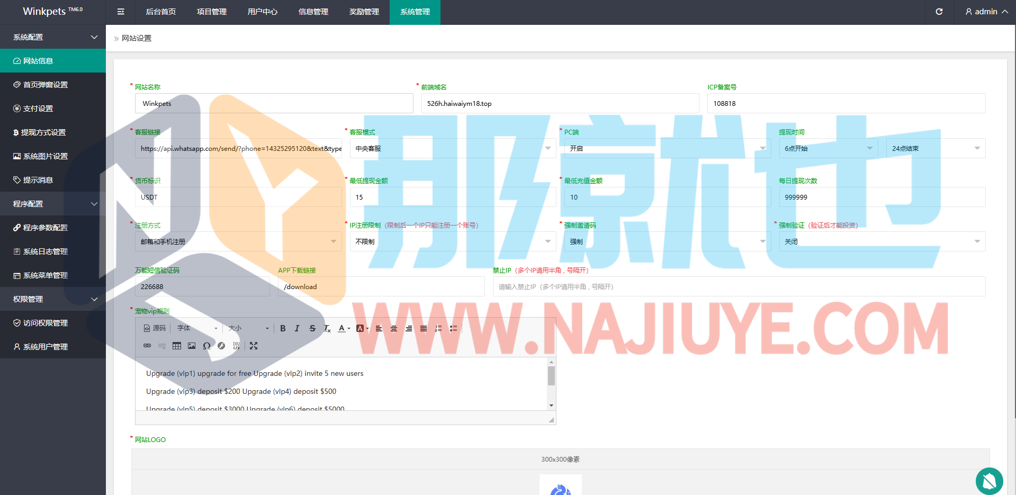The width and height of the screenshot is (1016, 495).
Task: Click the strikethrough icon
Action: pyautogui.click(x=312, y=328)
